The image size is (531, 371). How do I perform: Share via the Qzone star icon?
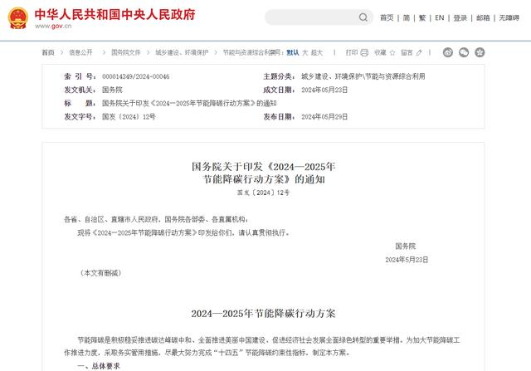tap(480, 52)
